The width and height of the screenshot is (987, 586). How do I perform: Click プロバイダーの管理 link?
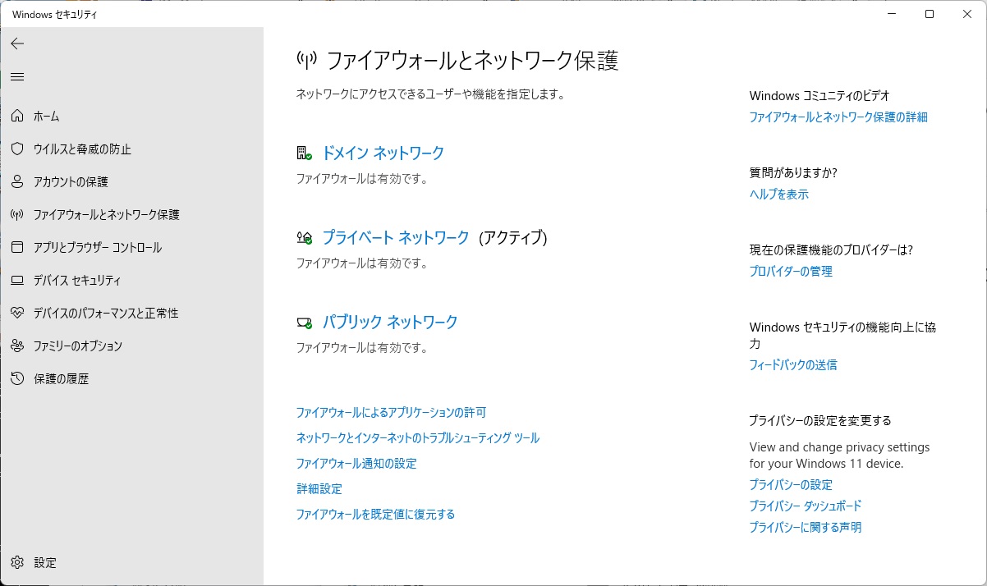(x=790, y=272)
